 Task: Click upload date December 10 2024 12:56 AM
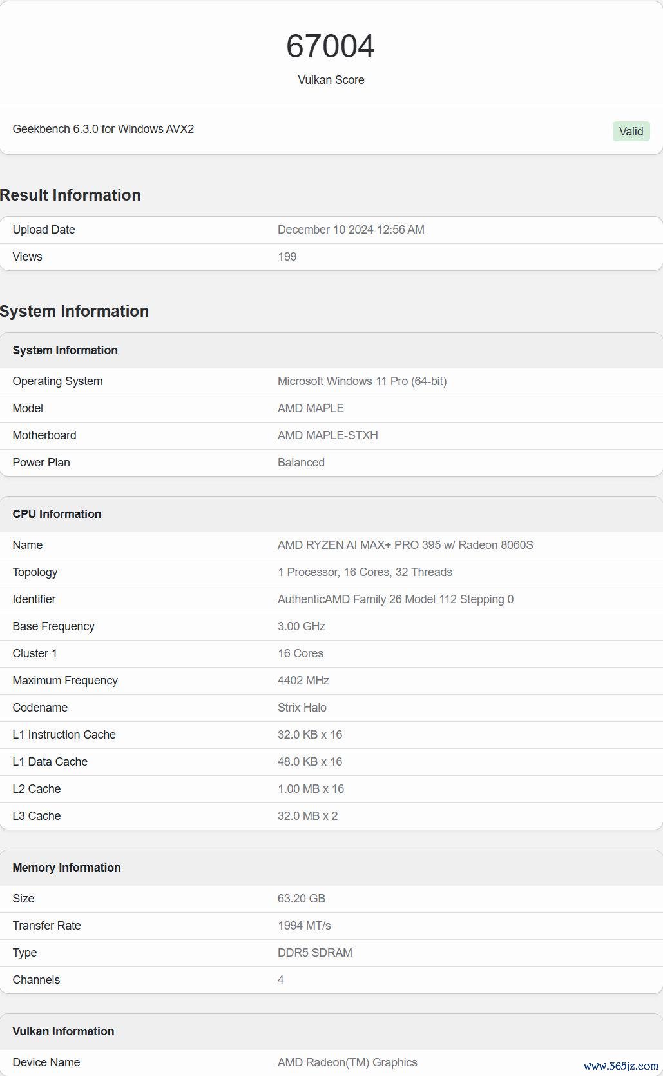click(x=351, y=230)
